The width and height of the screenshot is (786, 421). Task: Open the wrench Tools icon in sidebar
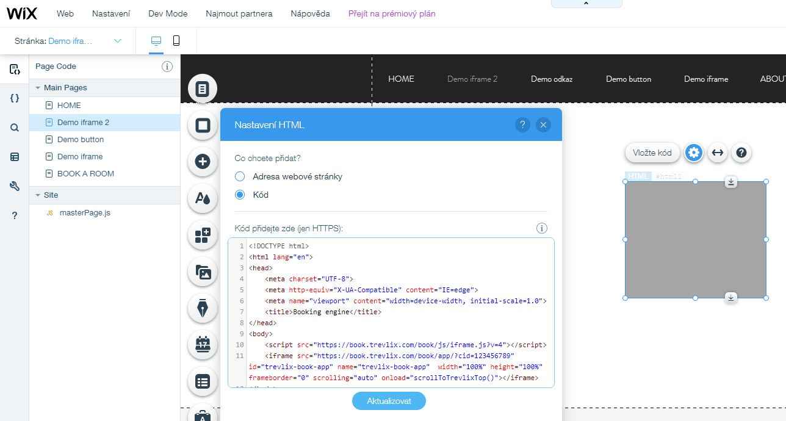click(x=15, y=186)
